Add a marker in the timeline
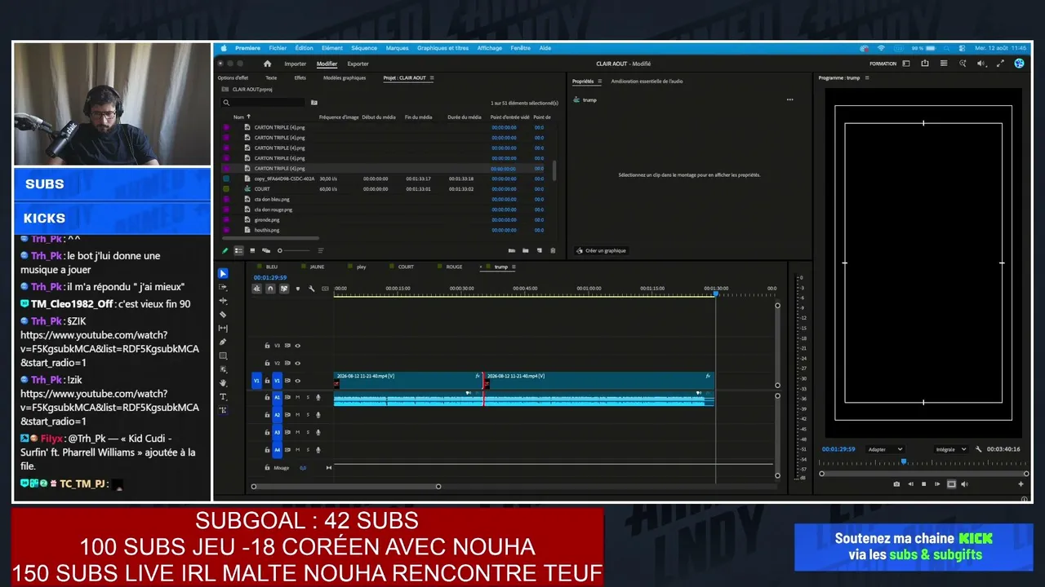 click(x=297, y=289)
